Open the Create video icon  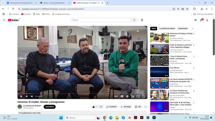coord(195,20)
